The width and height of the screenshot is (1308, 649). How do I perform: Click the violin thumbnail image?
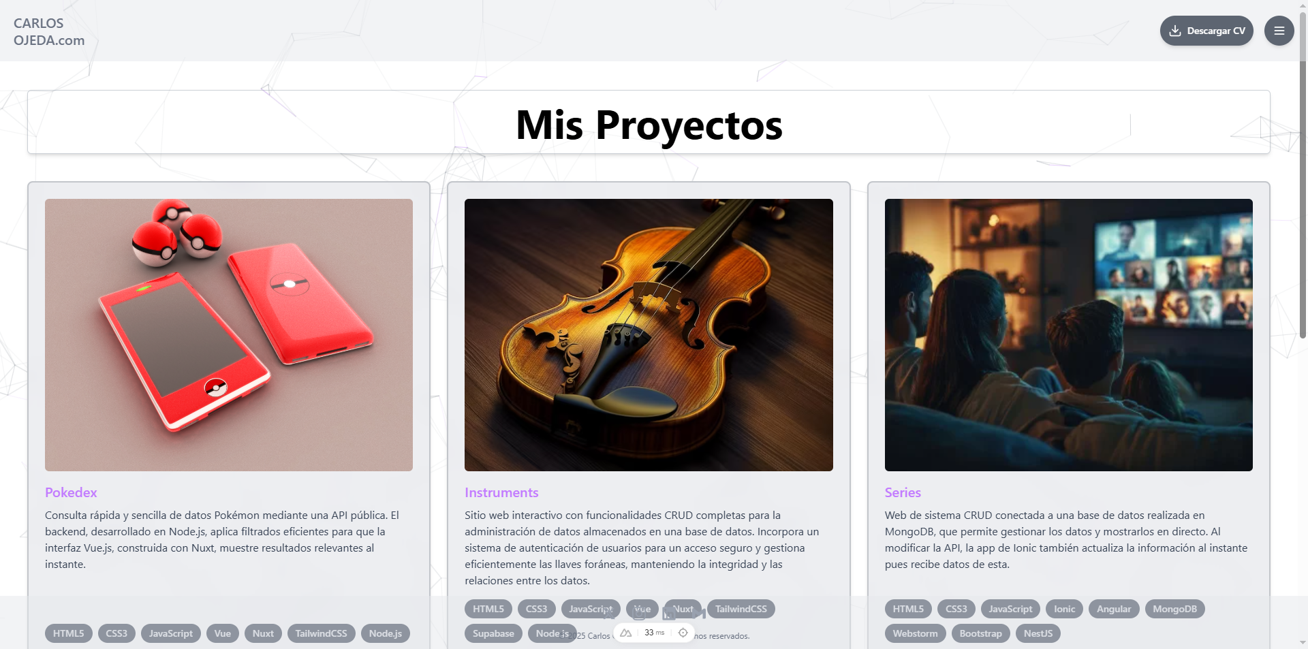pos(649,335)
